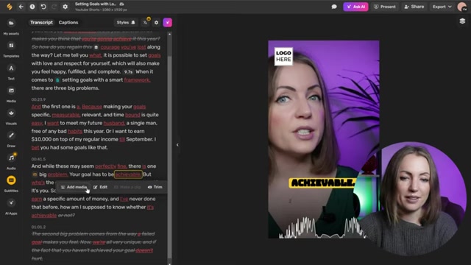Choose Trim from popup toolbar

[155, 187]
